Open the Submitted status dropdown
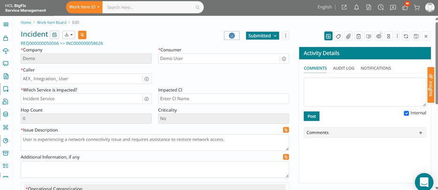Viewport: 438px width, 190px height. pos(262,36)
